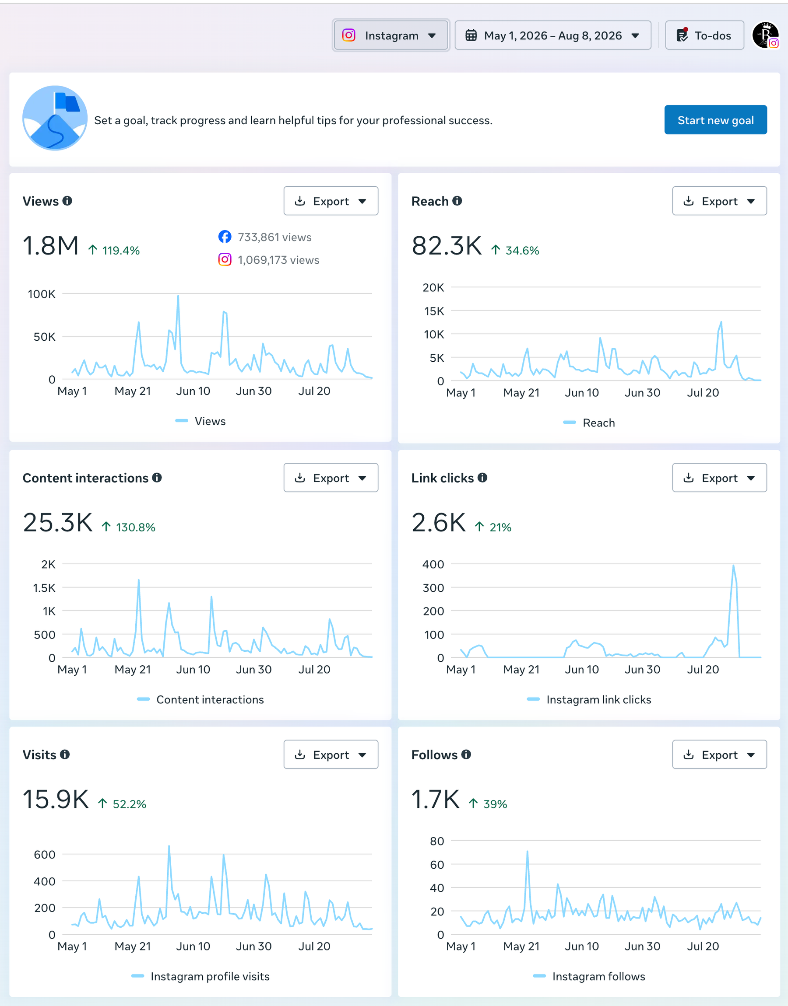Click the 25.3K content interactions total
788x1006 pixels.
tap(58, 523)
